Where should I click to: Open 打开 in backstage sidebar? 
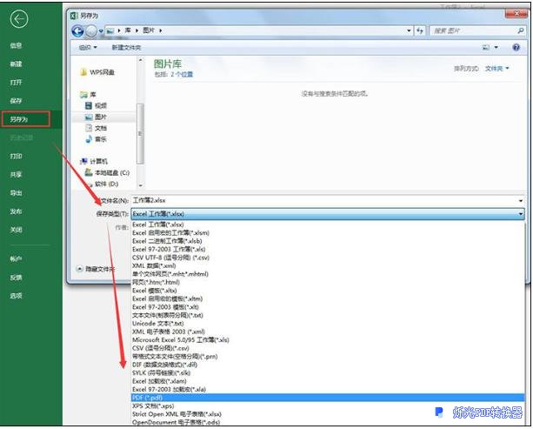[16, 83]
